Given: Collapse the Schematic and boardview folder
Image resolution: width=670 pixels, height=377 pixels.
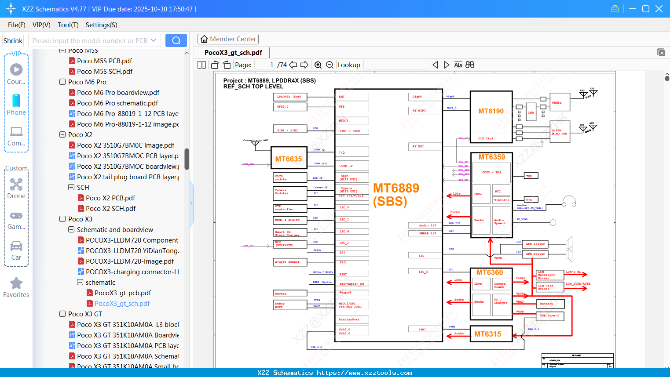Looking at the screenshot, I should pyautogui.click(x=71, y=230).
